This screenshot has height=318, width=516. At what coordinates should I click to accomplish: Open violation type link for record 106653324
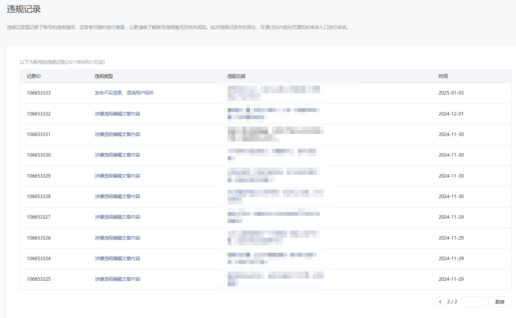(x=117, y=259)
